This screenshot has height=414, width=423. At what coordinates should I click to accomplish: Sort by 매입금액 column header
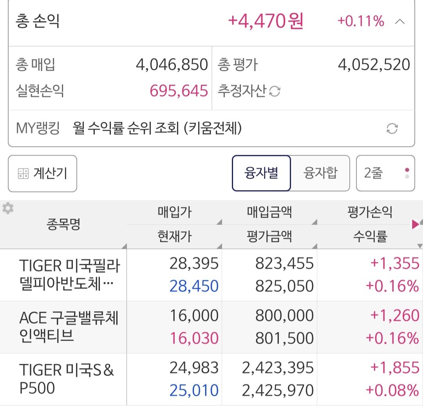tap(269, 212)
